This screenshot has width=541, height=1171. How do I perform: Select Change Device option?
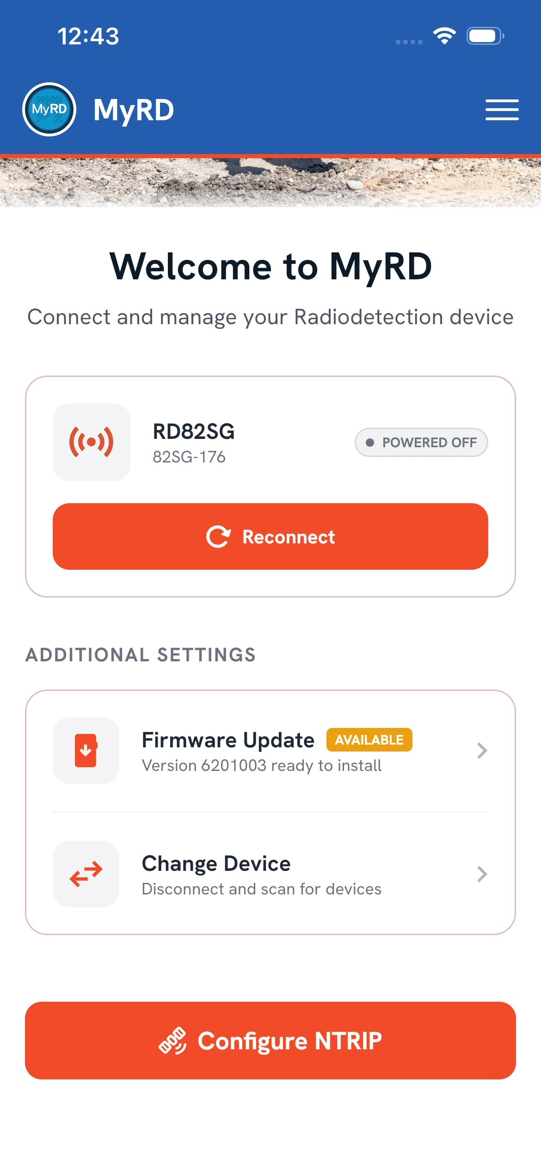click(270, 874)
